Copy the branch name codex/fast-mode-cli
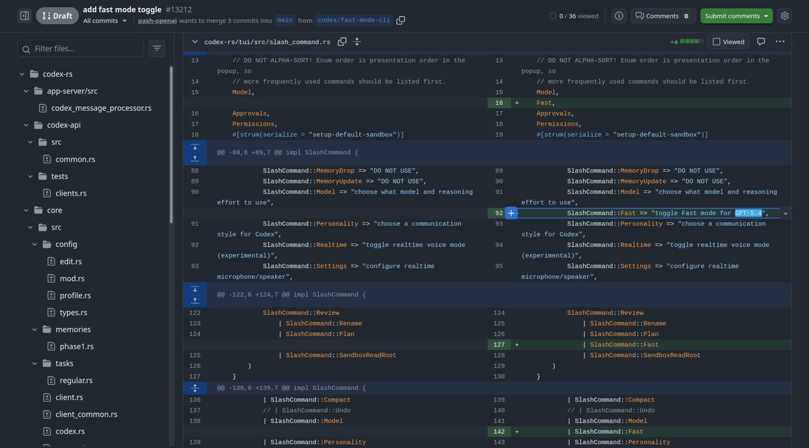809x448 pixels. pyautogui.click(x=400, y=20)
